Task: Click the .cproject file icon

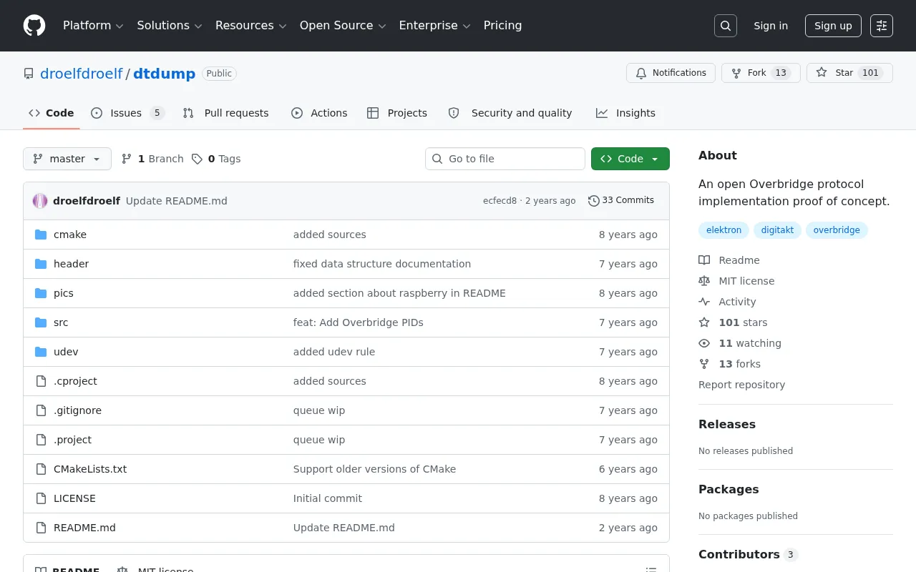Action: coord(41,381)
